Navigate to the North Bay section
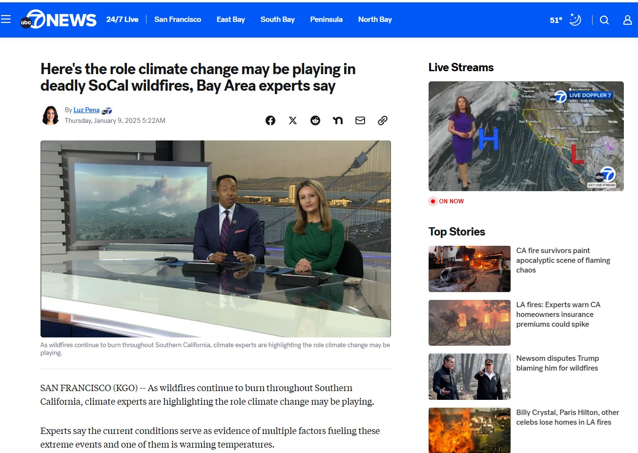The image size is (638, 453). click(x=375, y=20)
